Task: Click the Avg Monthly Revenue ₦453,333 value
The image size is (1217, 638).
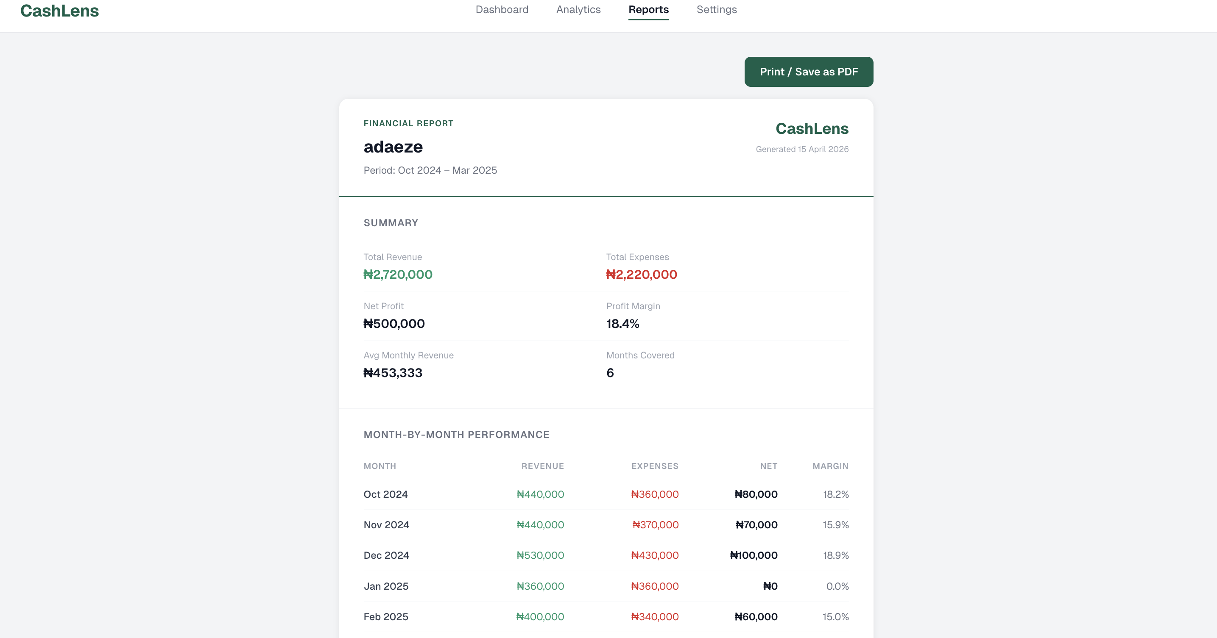Action: tap(393, 373)
